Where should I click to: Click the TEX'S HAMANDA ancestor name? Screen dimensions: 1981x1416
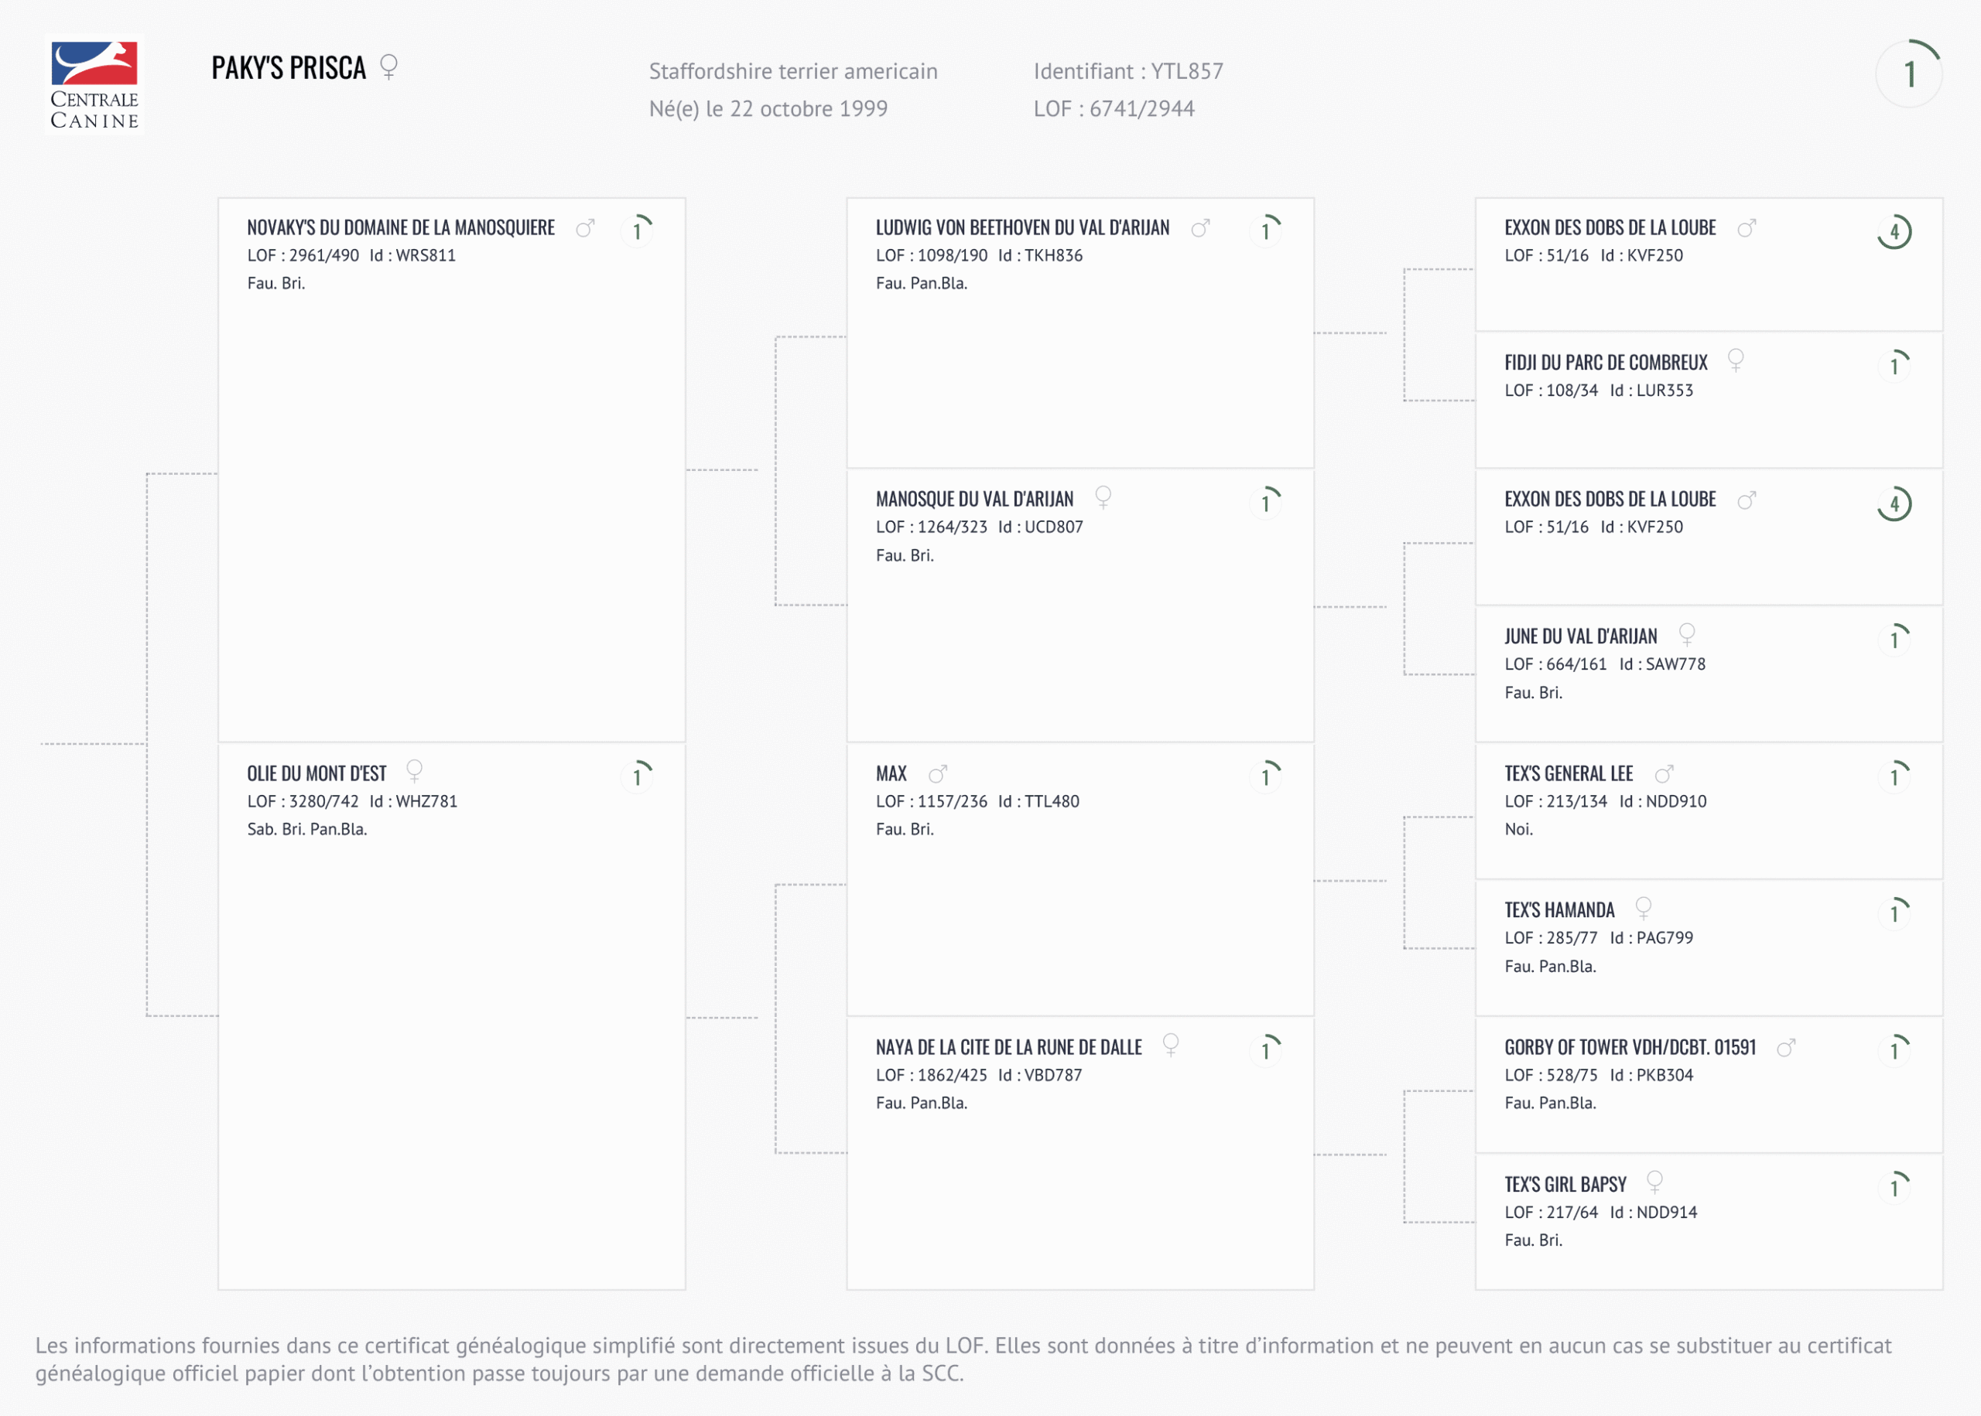[x=1558, y=911]
